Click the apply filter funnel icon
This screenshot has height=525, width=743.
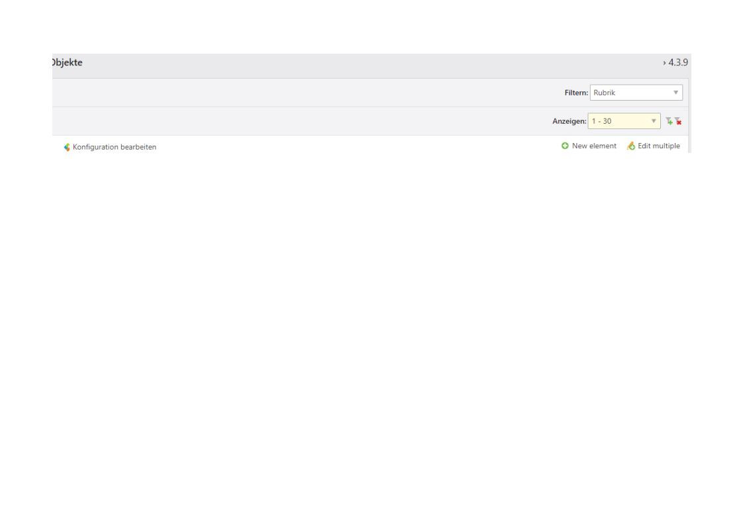[669, 122]
